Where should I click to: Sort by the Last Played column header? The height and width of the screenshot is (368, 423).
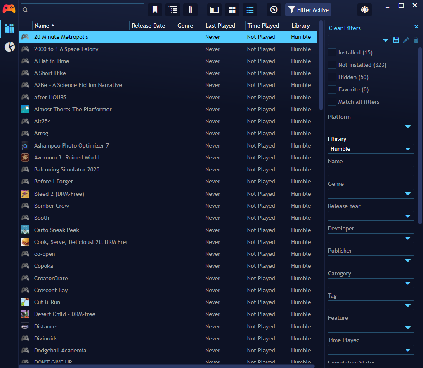click(x=224, y=26)
